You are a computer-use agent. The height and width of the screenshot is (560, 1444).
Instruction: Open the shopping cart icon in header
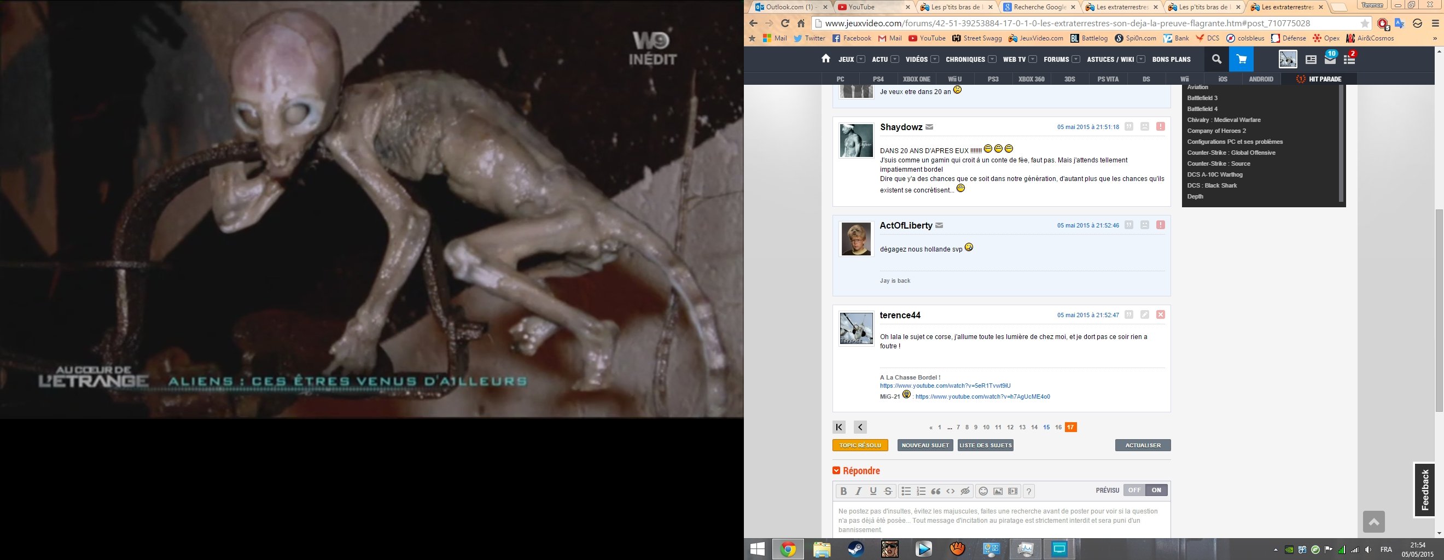coord(1241,59)
